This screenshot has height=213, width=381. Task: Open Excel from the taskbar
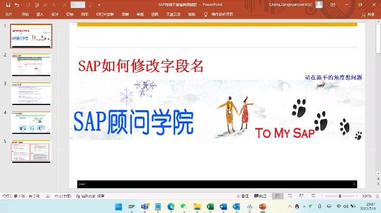tap(210, 207)
